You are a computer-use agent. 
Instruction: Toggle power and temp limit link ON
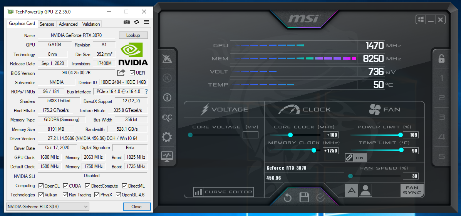tap(356, 158)
